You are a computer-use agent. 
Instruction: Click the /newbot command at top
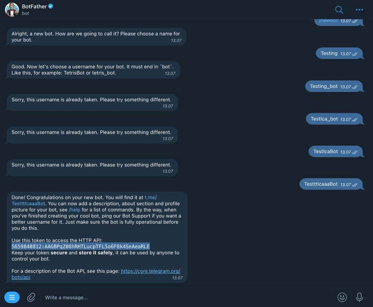(x=328, y=20)
